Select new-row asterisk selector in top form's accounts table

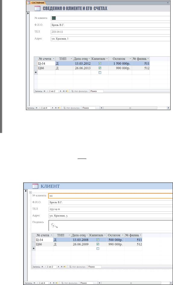(36, 72)
